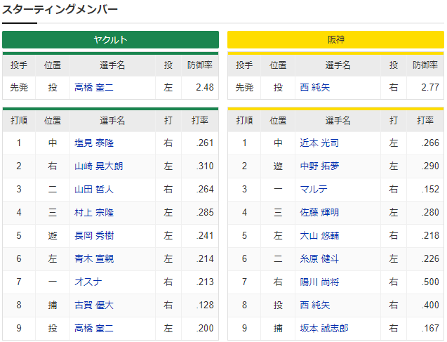Screen dimensions: 447x342
Task: Select batting average .152 of マルテ
Action: point(430,189)
